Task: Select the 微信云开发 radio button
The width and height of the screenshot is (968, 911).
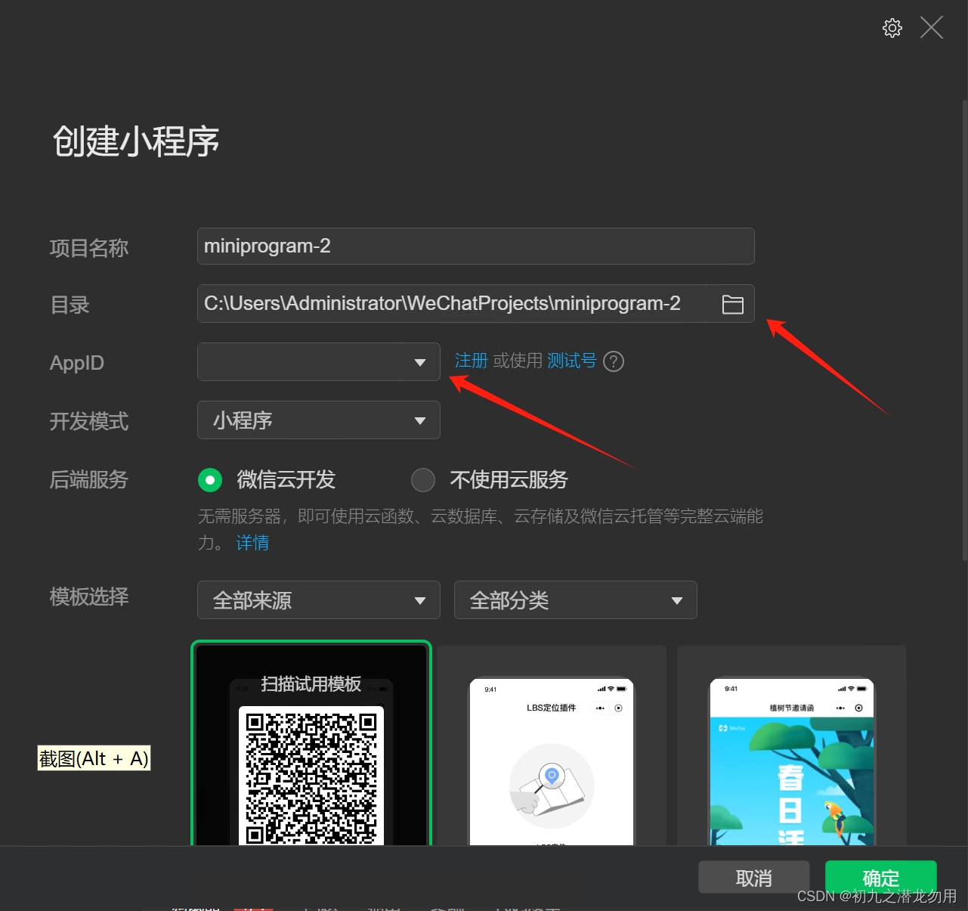Action: click(x=210, y=479)
